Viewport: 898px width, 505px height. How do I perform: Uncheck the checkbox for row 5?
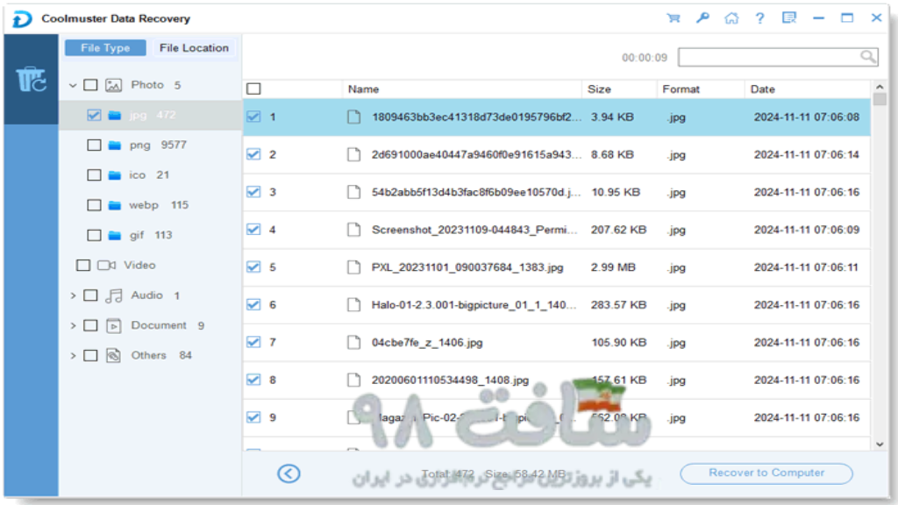[x=253, y=267]
